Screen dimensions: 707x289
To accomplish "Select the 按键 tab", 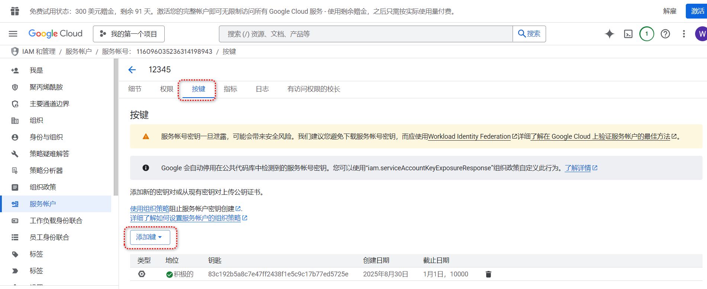I will (198, 89).
